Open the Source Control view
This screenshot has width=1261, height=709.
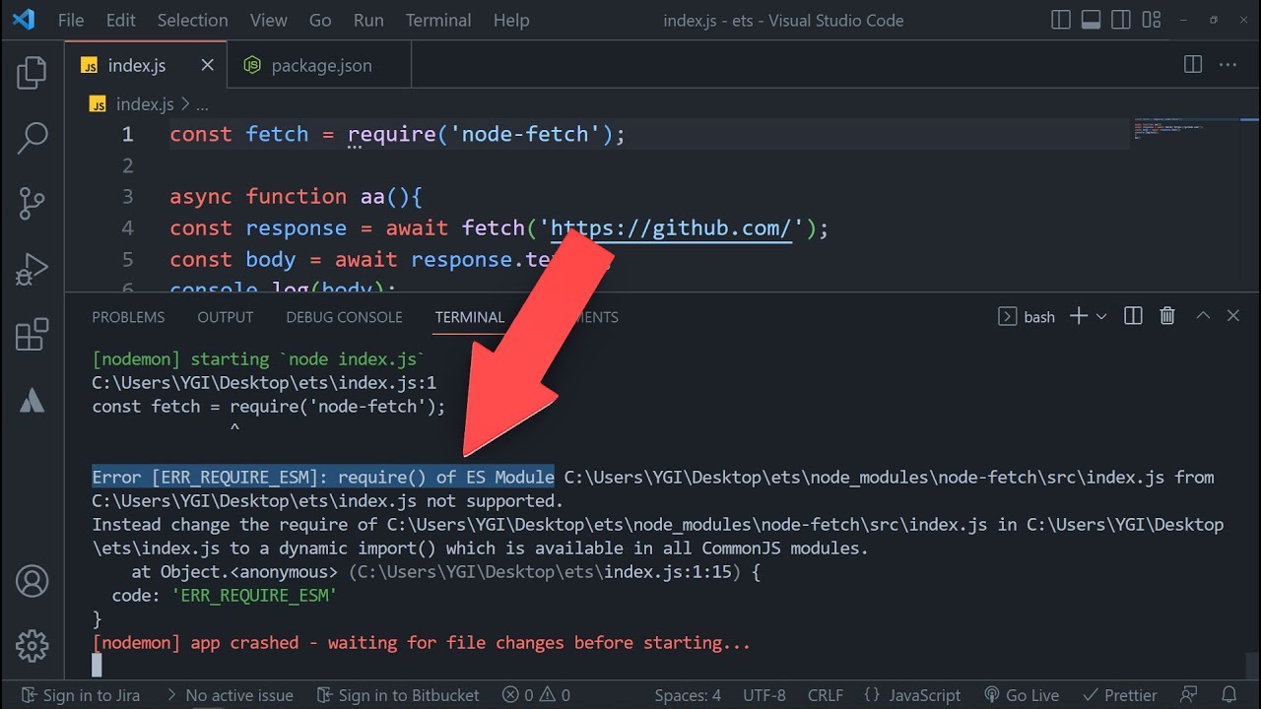click(32, 203)
